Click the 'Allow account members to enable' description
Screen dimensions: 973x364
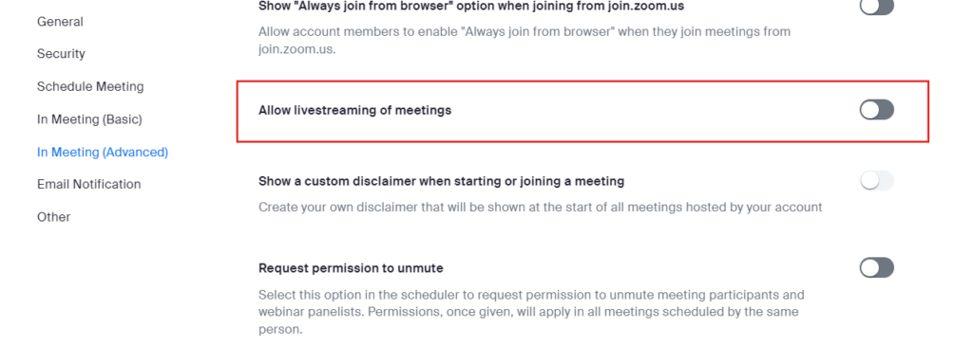[x=525, y=40]
